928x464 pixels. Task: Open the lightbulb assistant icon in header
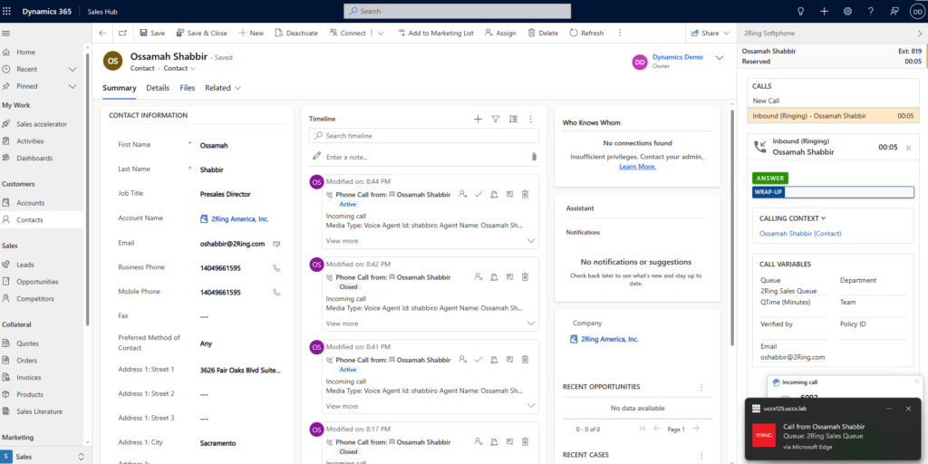[800, 11]
